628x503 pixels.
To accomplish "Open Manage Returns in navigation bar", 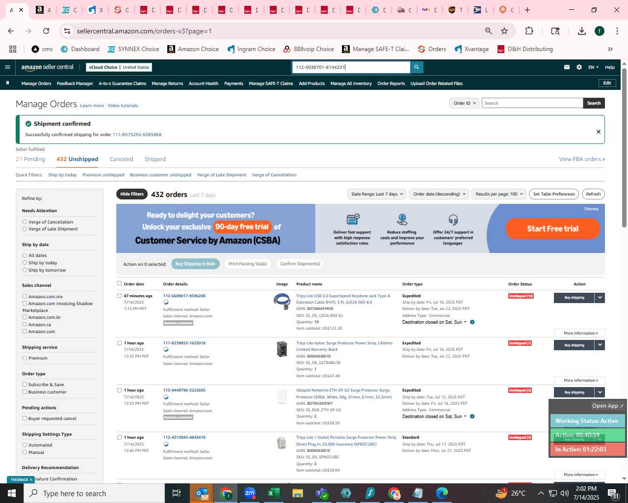I will [167, 84].
